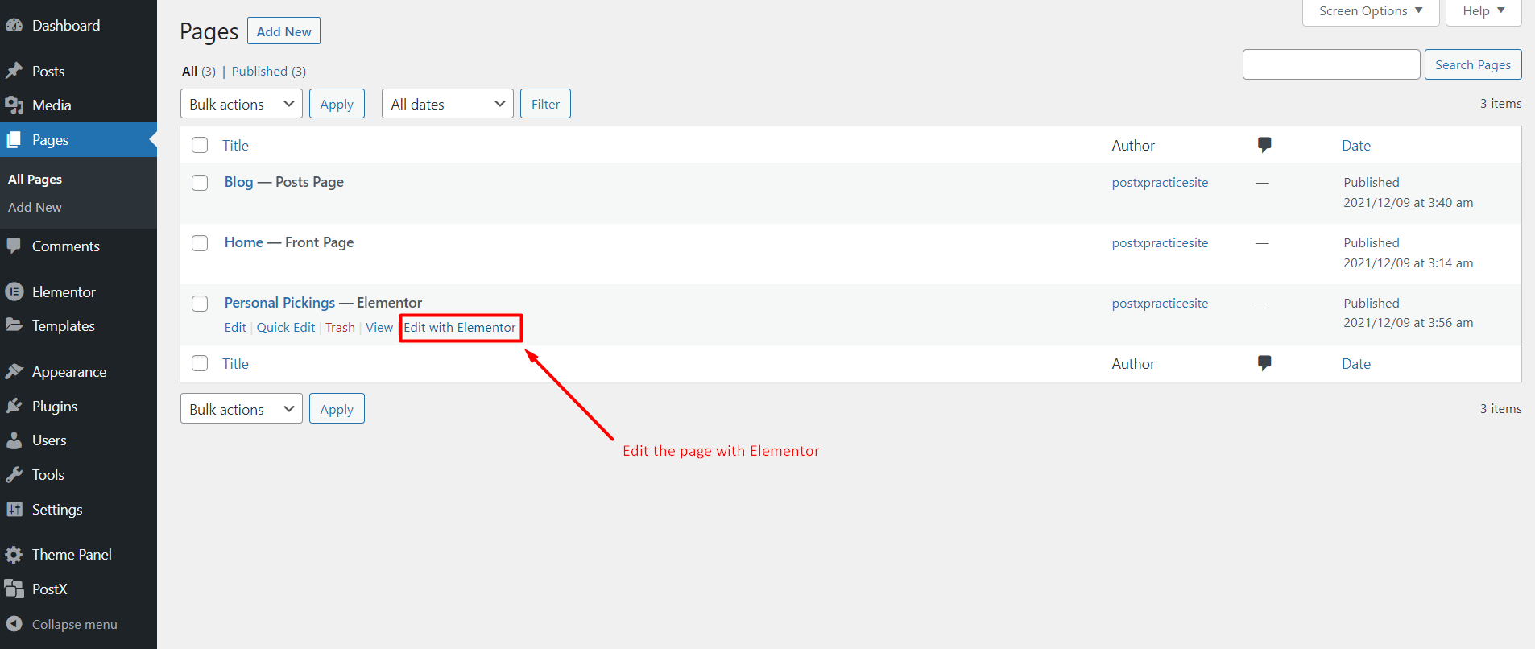Open the Theme Panel menu label

(72, 555)
